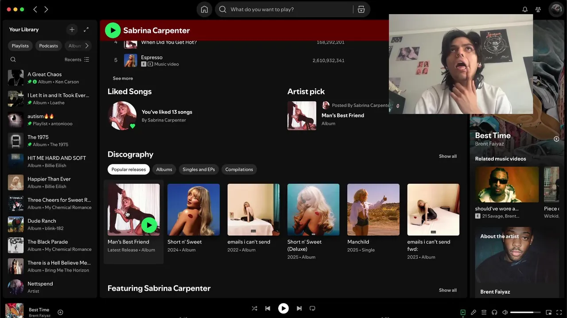
Task: Play Sabrina Carpenter with header green button
Action: click(x=113, y=30)
